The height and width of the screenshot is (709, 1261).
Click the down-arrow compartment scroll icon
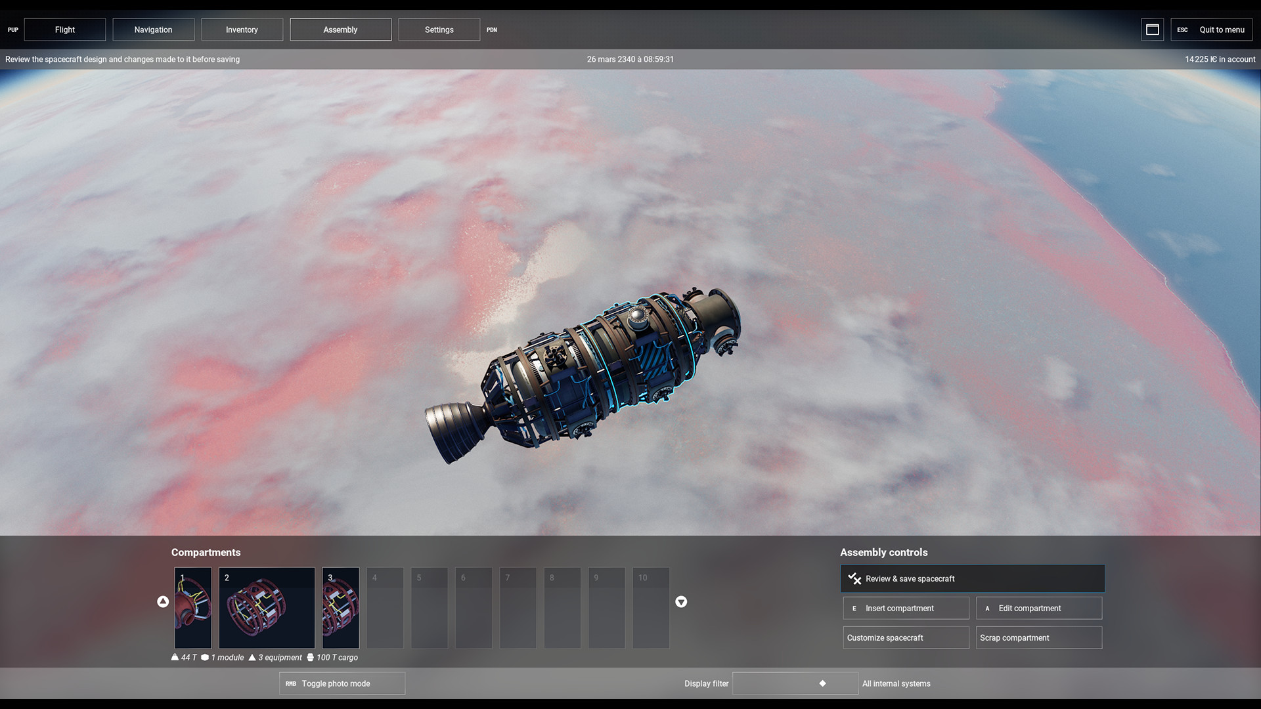pos(681,601)
